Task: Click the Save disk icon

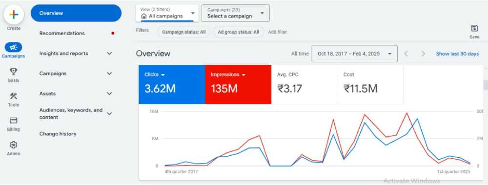Action: 474,28
